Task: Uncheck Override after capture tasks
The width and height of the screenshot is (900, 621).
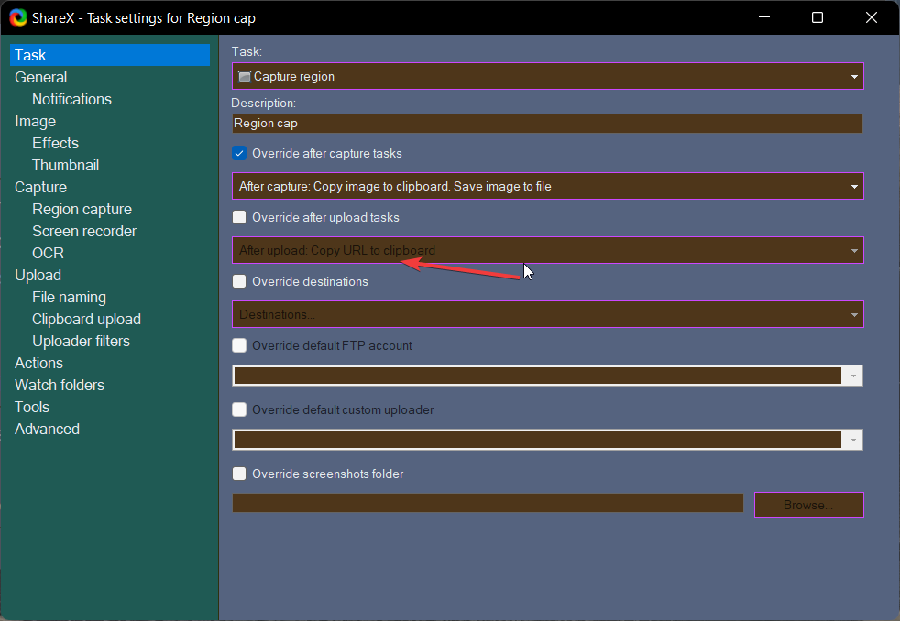Action: pos(239,153)
